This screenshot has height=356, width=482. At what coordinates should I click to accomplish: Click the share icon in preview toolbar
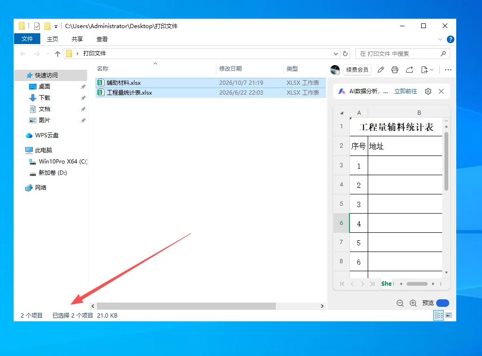409,70
